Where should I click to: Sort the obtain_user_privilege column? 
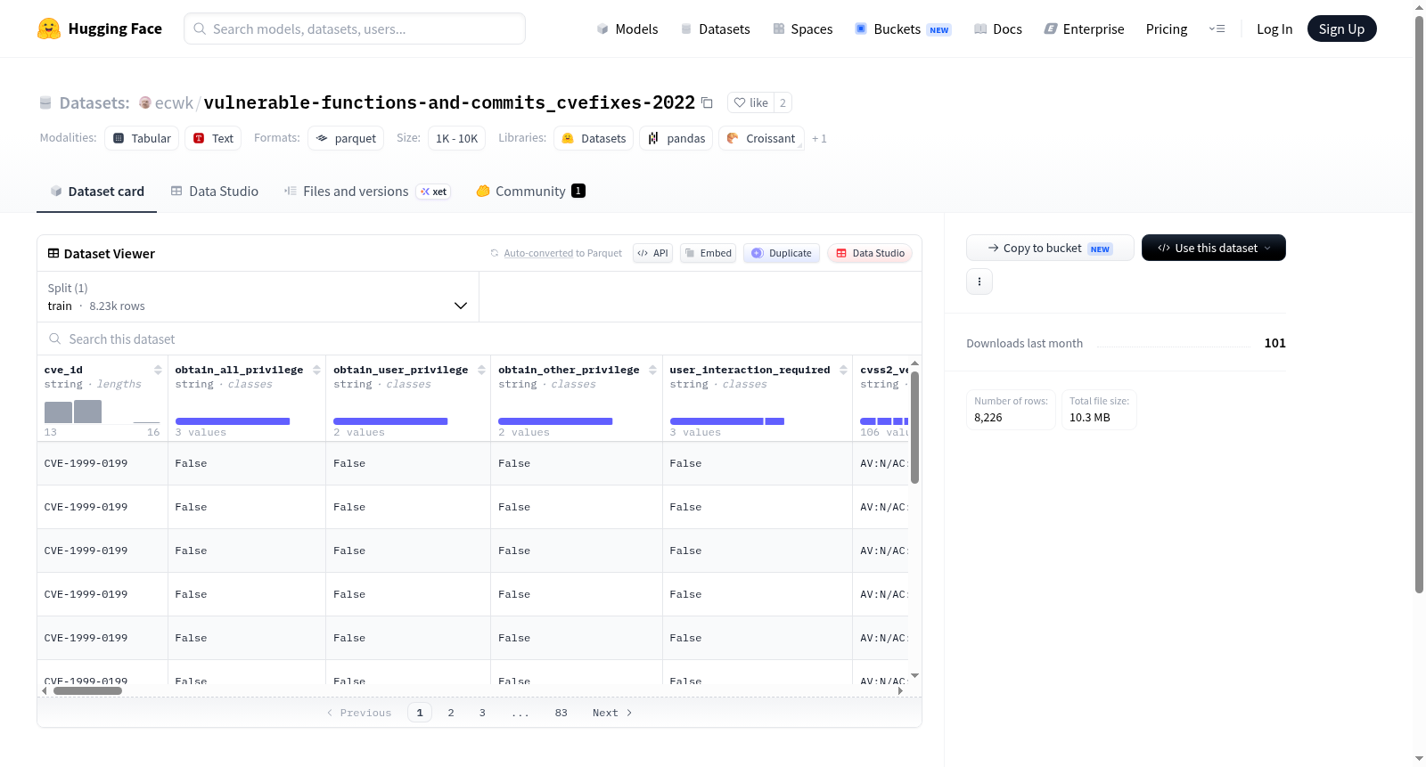(x=481, y=370)
